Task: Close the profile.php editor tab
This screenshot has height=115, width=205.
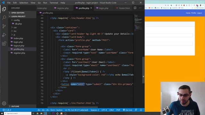Action: pos(91,8)
